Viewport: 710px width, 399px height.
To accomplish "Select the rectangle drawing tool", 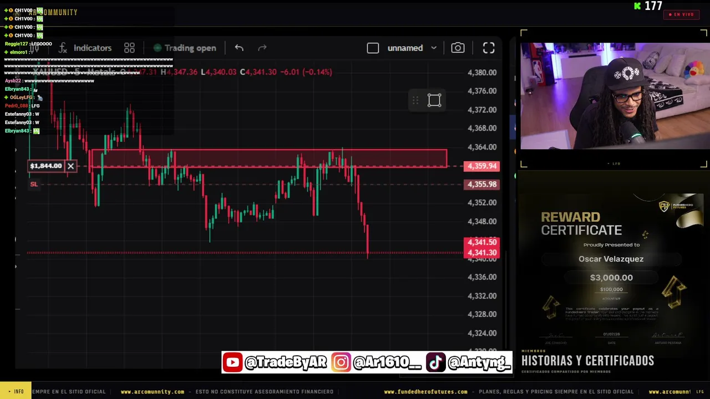I will tap(434, 100).
